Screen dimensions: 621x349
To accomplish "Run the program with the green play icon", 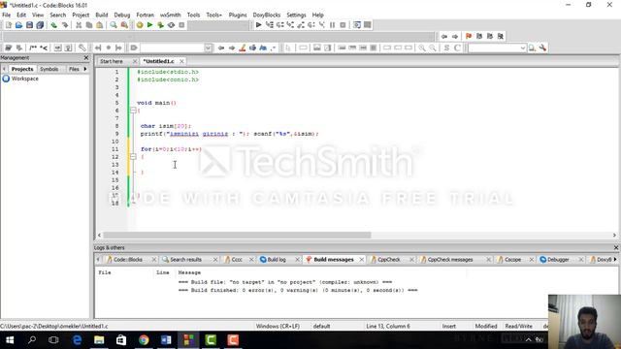I will tap(149, 25).
